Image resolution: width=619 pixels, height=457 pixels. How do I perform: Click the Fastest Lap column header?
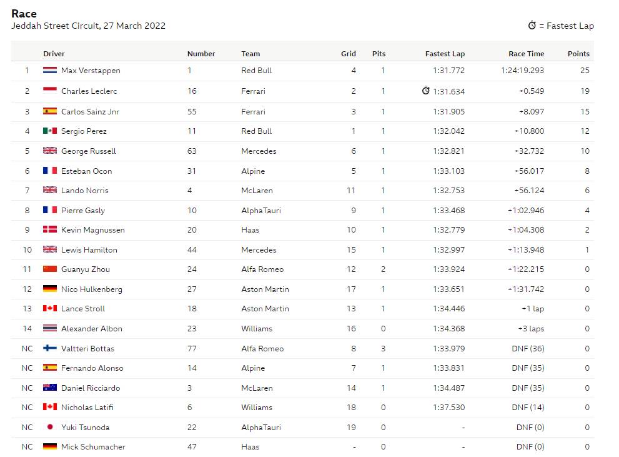click(445, 54)
